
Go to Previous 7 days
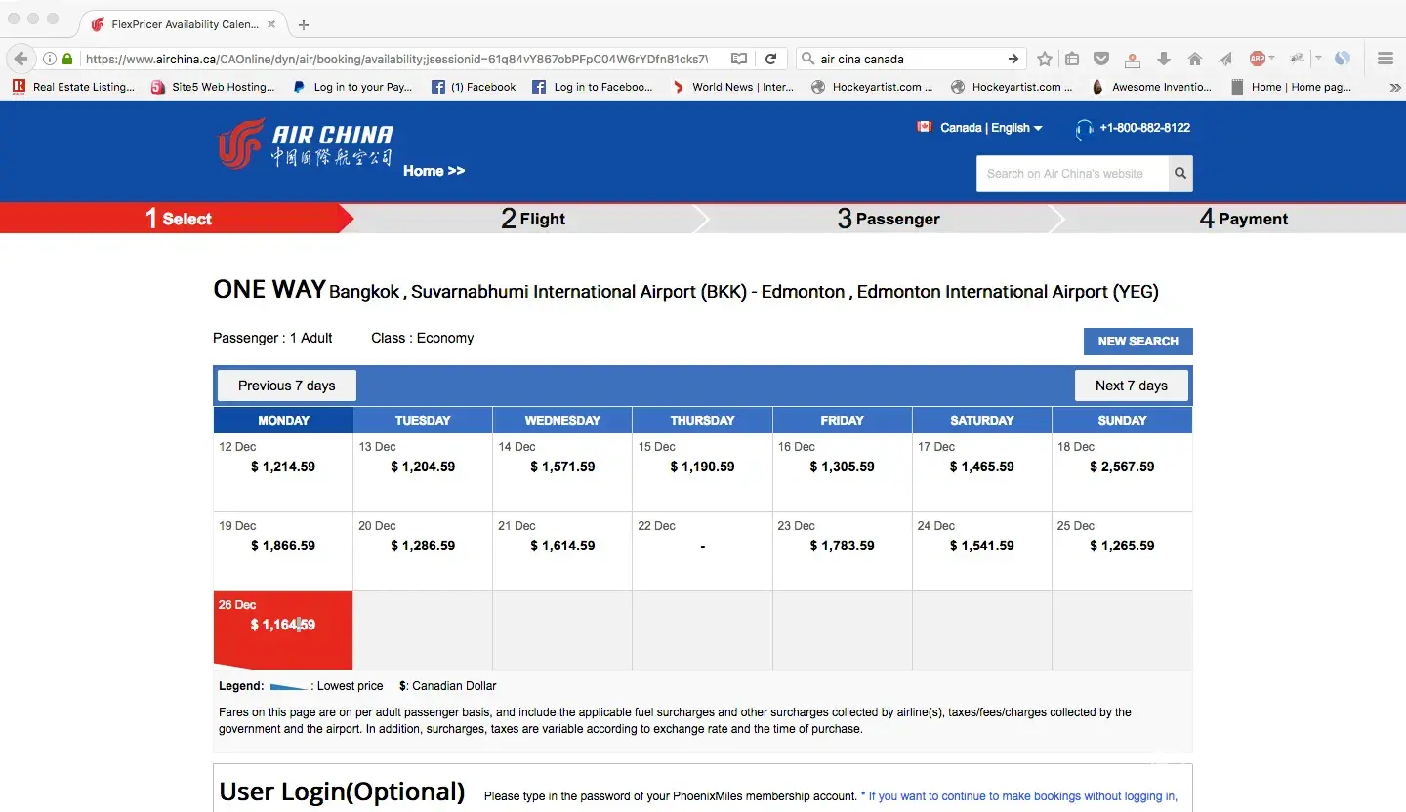click(x=286, y=386)
